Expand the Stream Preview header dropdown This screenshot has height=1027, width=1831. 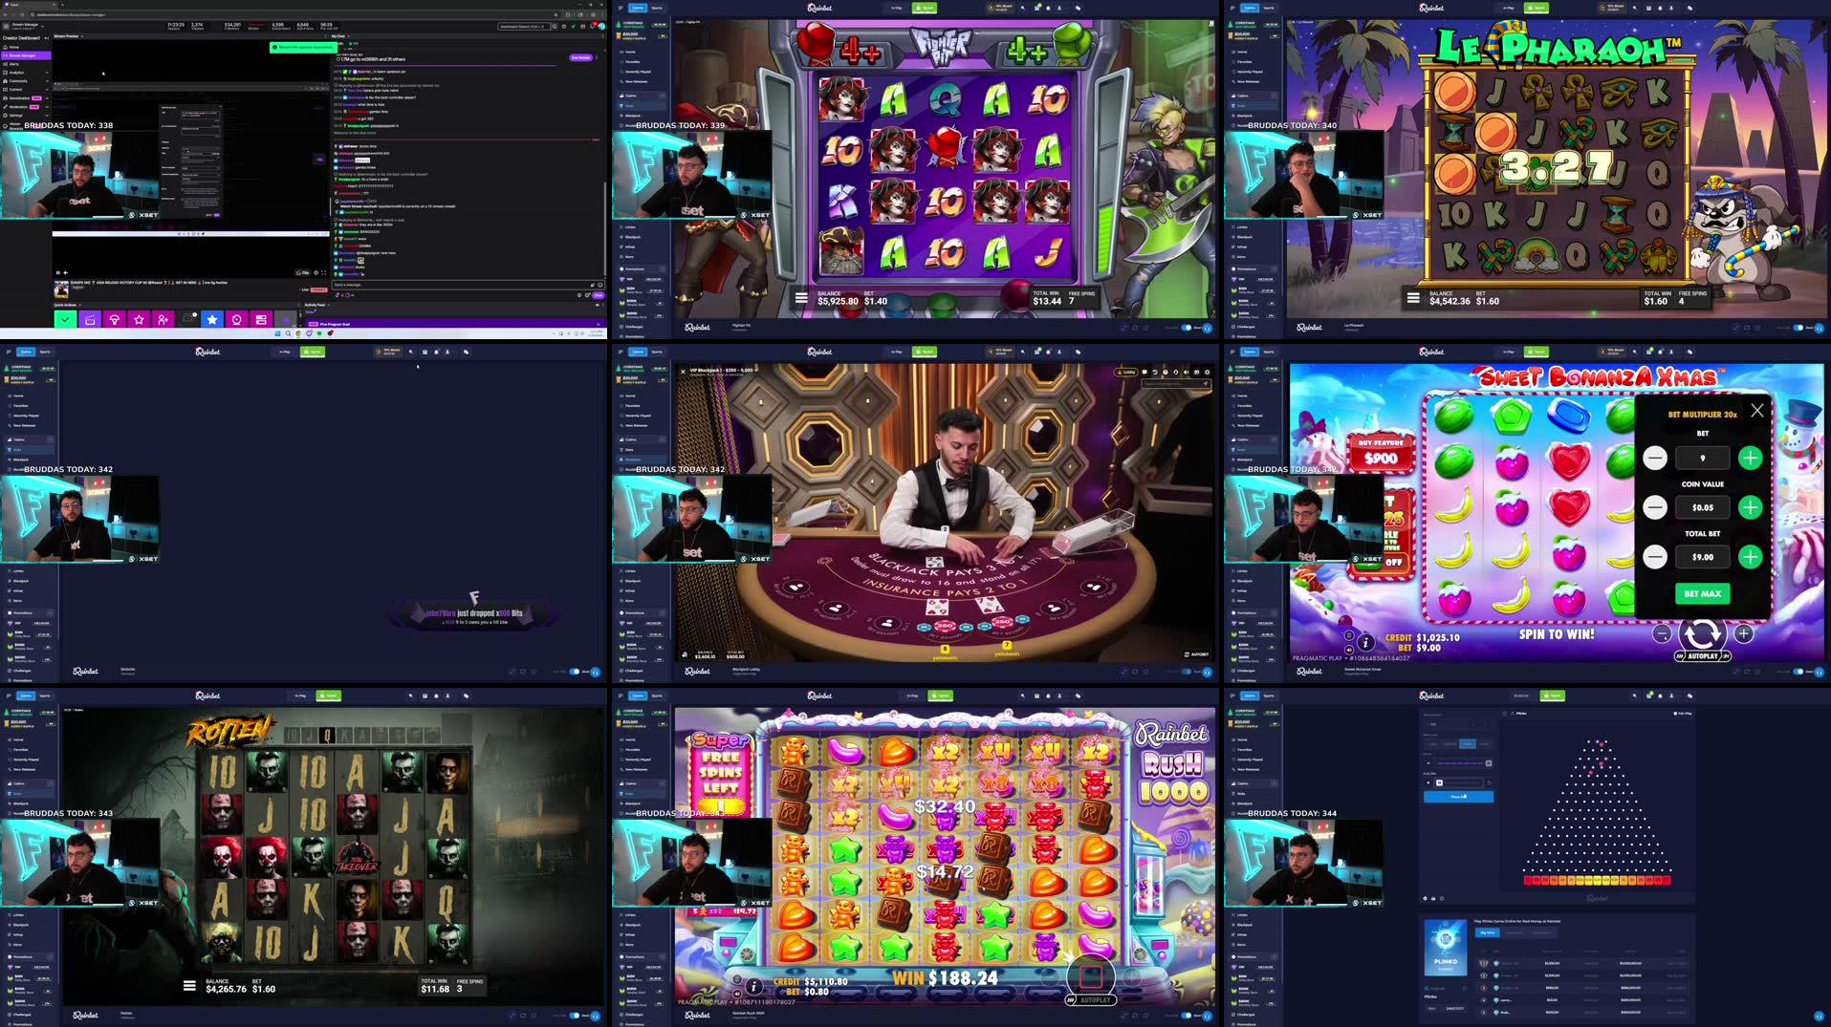pos(81,36)
